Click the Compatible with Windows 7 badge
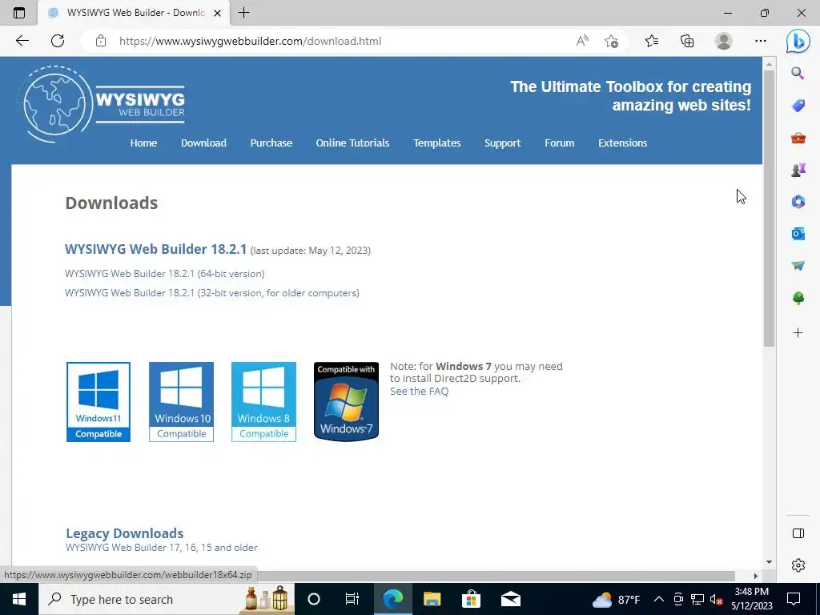The height and width of the screenshot is (615, 820). tap(346, 402)
